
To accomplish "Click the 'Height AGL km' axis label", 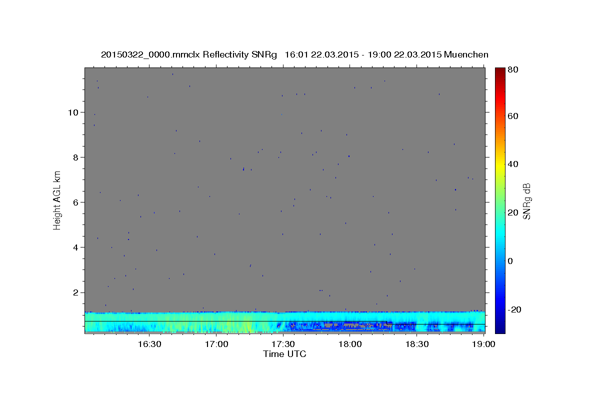I will (57, 200).
